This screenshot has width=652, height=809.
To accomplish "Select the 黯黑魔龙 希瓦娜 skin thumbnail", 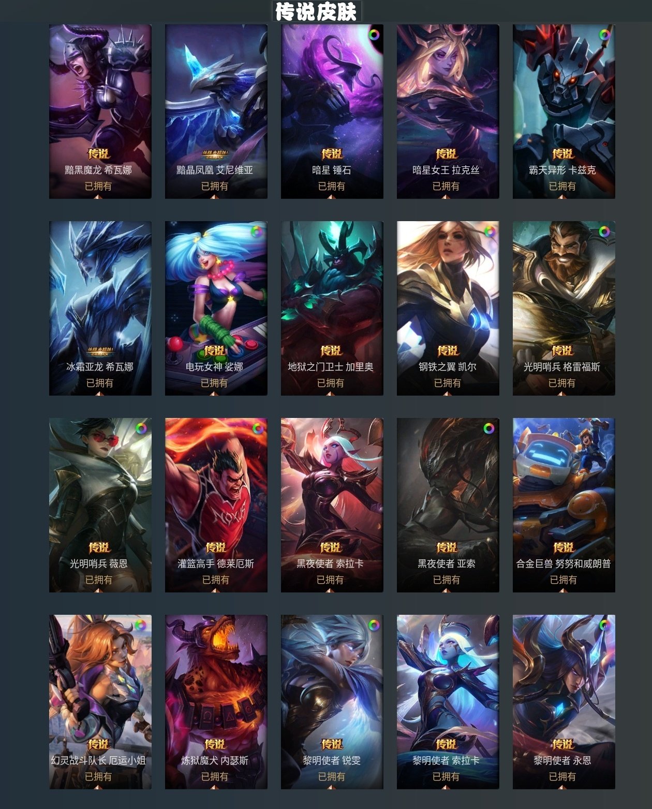I will coord(100,111).
